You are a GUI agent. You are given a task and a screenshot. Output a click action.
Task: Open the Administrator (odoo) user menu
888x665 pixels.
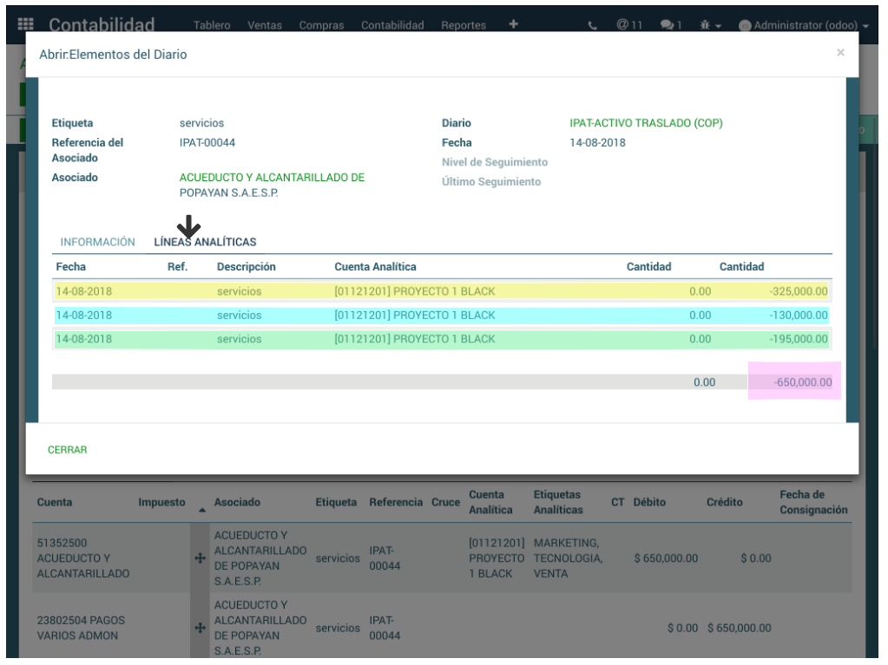pyautogui.click(x=803, y=25)
